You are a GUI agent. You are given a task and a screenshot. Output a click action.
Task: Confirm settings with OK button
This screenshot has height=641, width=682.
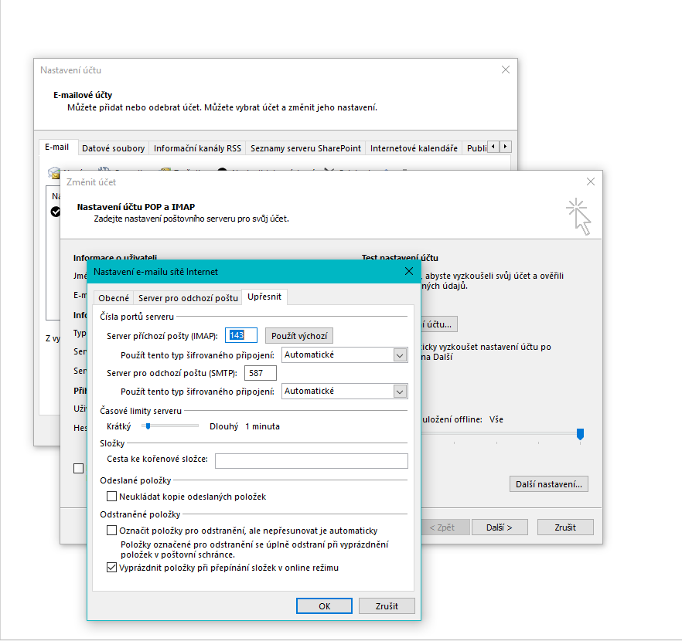point(325,606)
